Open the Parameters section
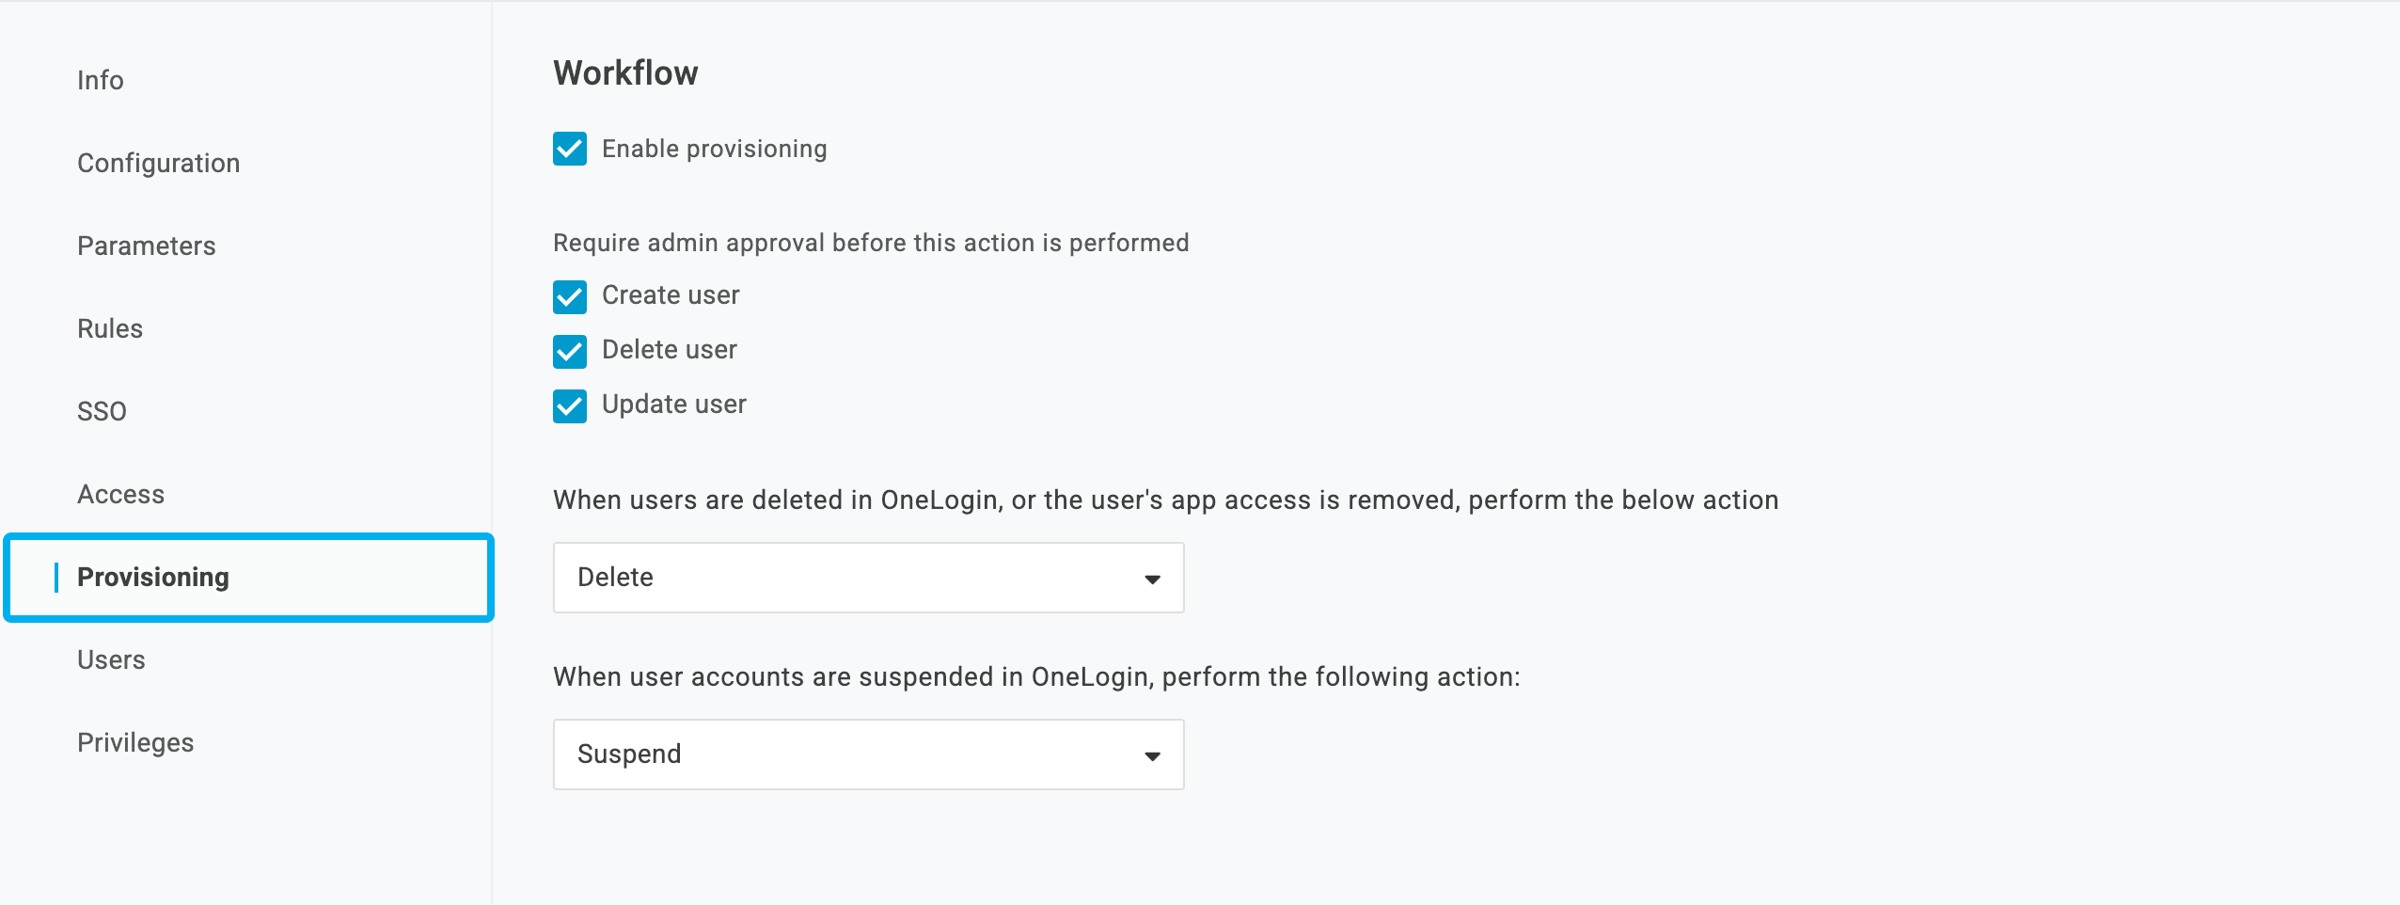 (146, 246)
